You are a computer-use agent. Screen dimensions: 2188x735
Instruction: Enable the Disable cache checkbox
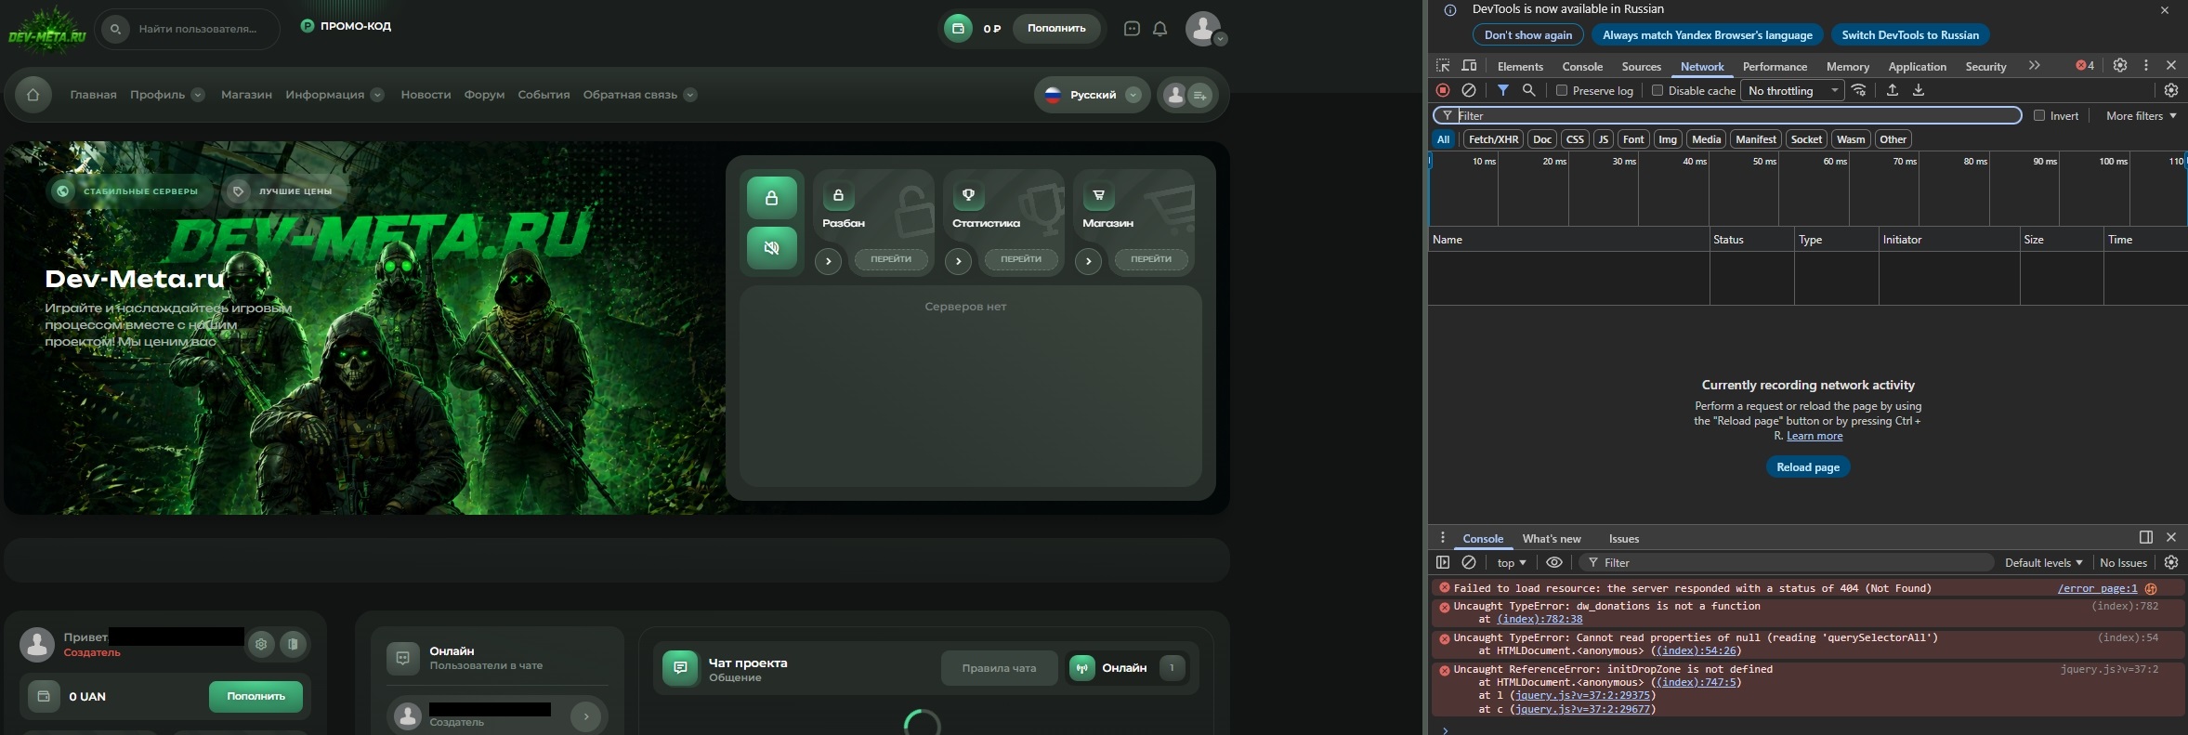coord(1657,90)
